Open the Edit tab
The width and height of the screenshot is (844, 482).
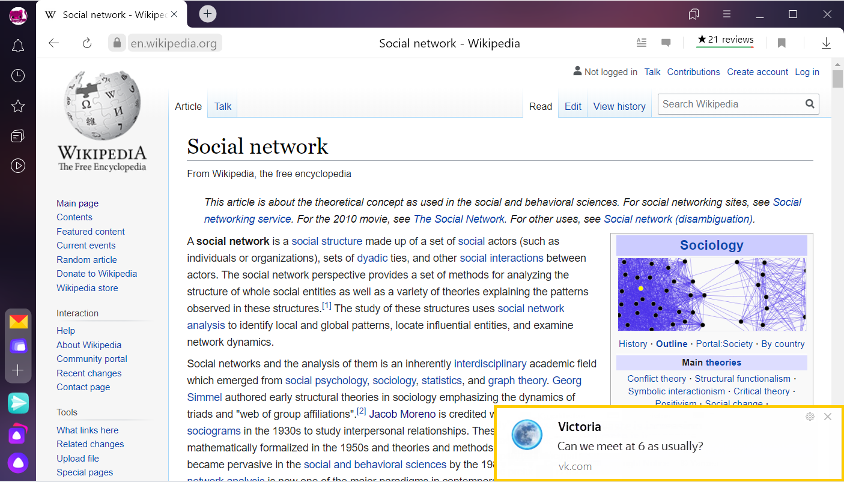click(x=573, y=106)
